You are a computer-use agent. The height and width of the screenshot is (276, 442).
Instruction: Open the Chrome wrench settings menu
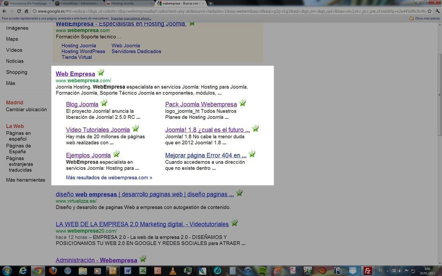coord(437,11)
